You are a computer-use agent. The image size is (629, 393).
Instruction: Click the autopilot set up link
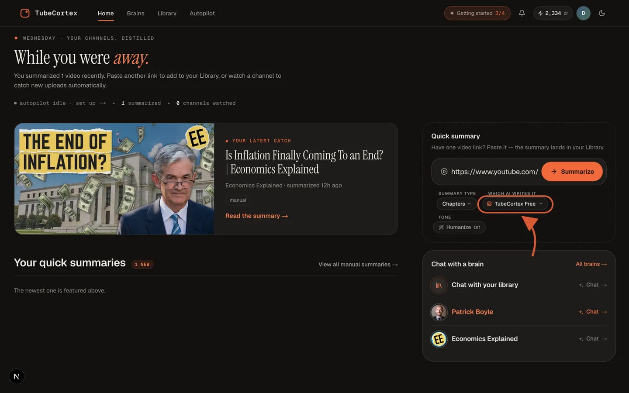click(91, 103)
